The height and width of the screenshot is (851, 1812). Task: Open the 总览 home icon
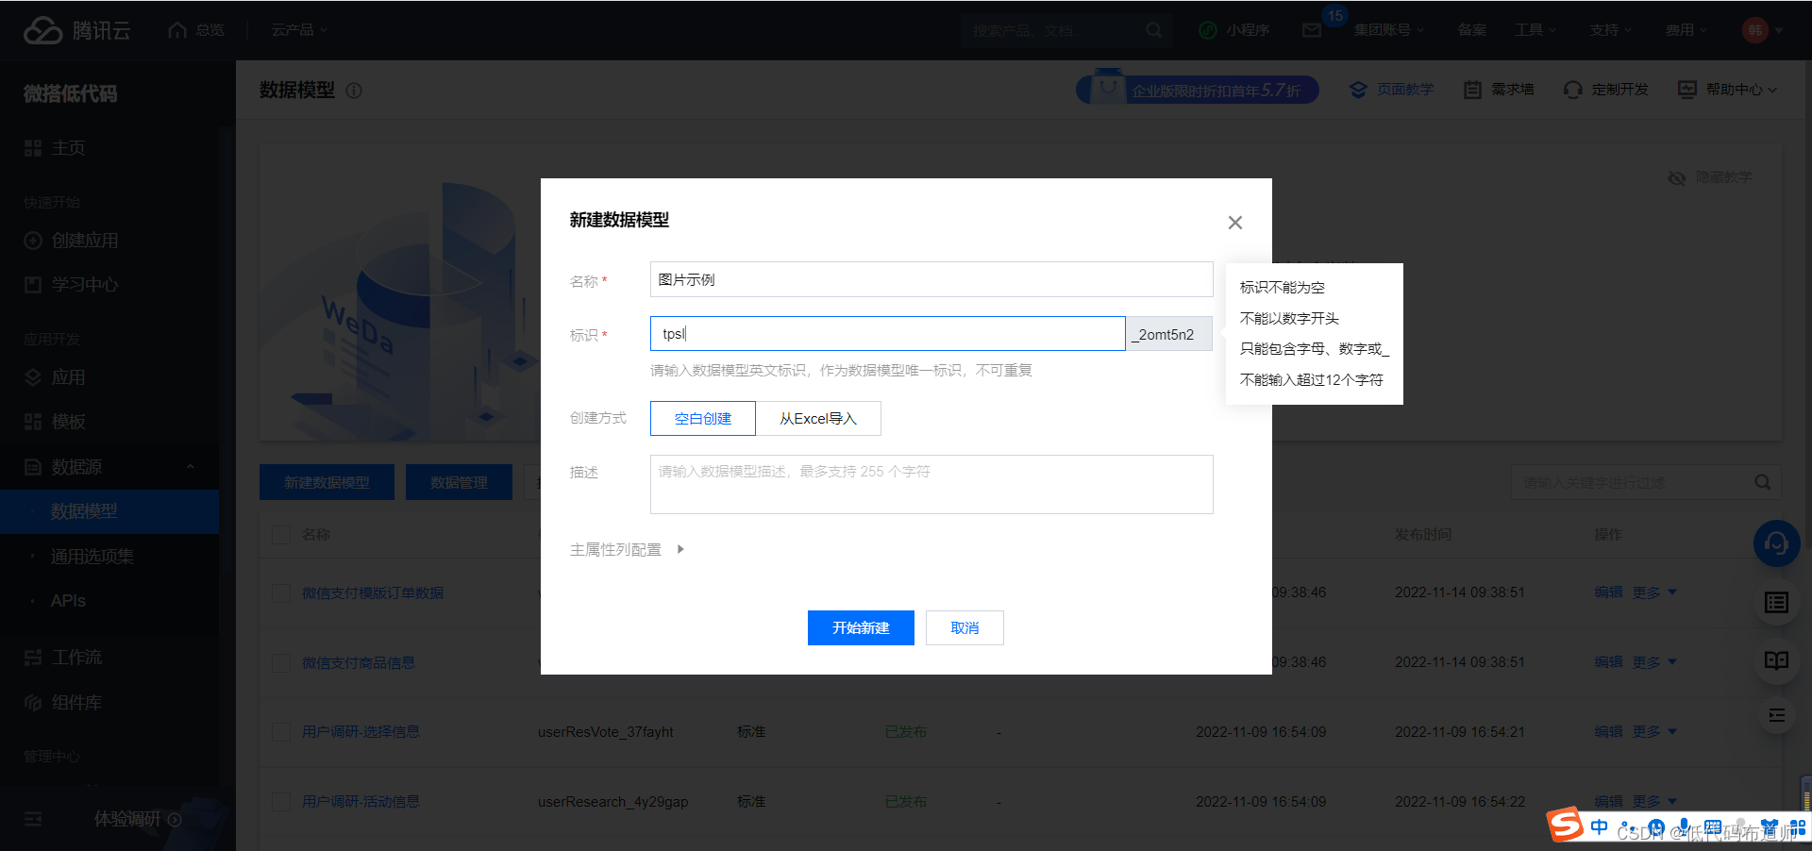[x=177, y=30]
